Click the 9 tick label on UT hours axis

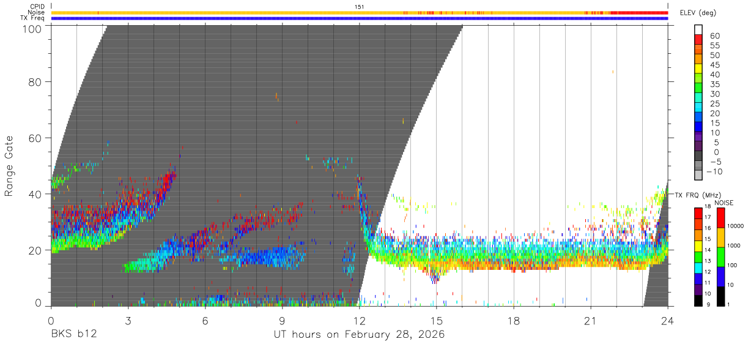click(282, 320)
